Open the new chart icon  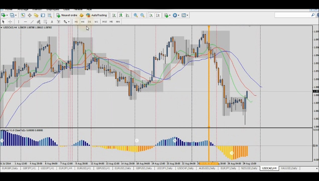coord(3,15)
